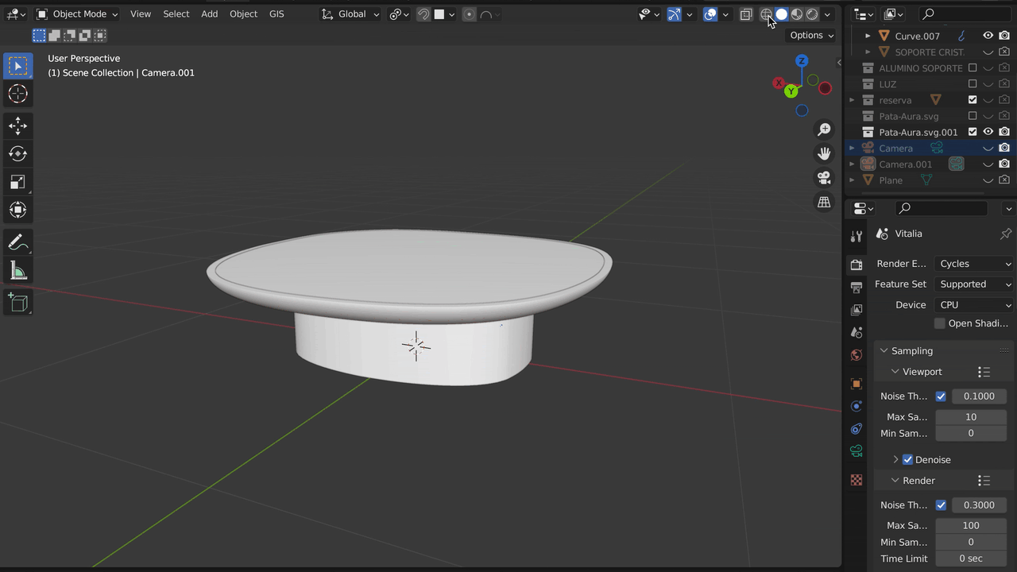Click the Options button in viewport header
Viewport: 1017px width, 572px height.
[811, 35]
